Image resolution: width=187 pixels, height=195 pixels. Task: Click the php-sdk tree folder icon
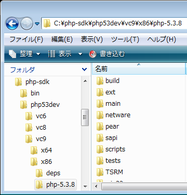tap(18, 82)
